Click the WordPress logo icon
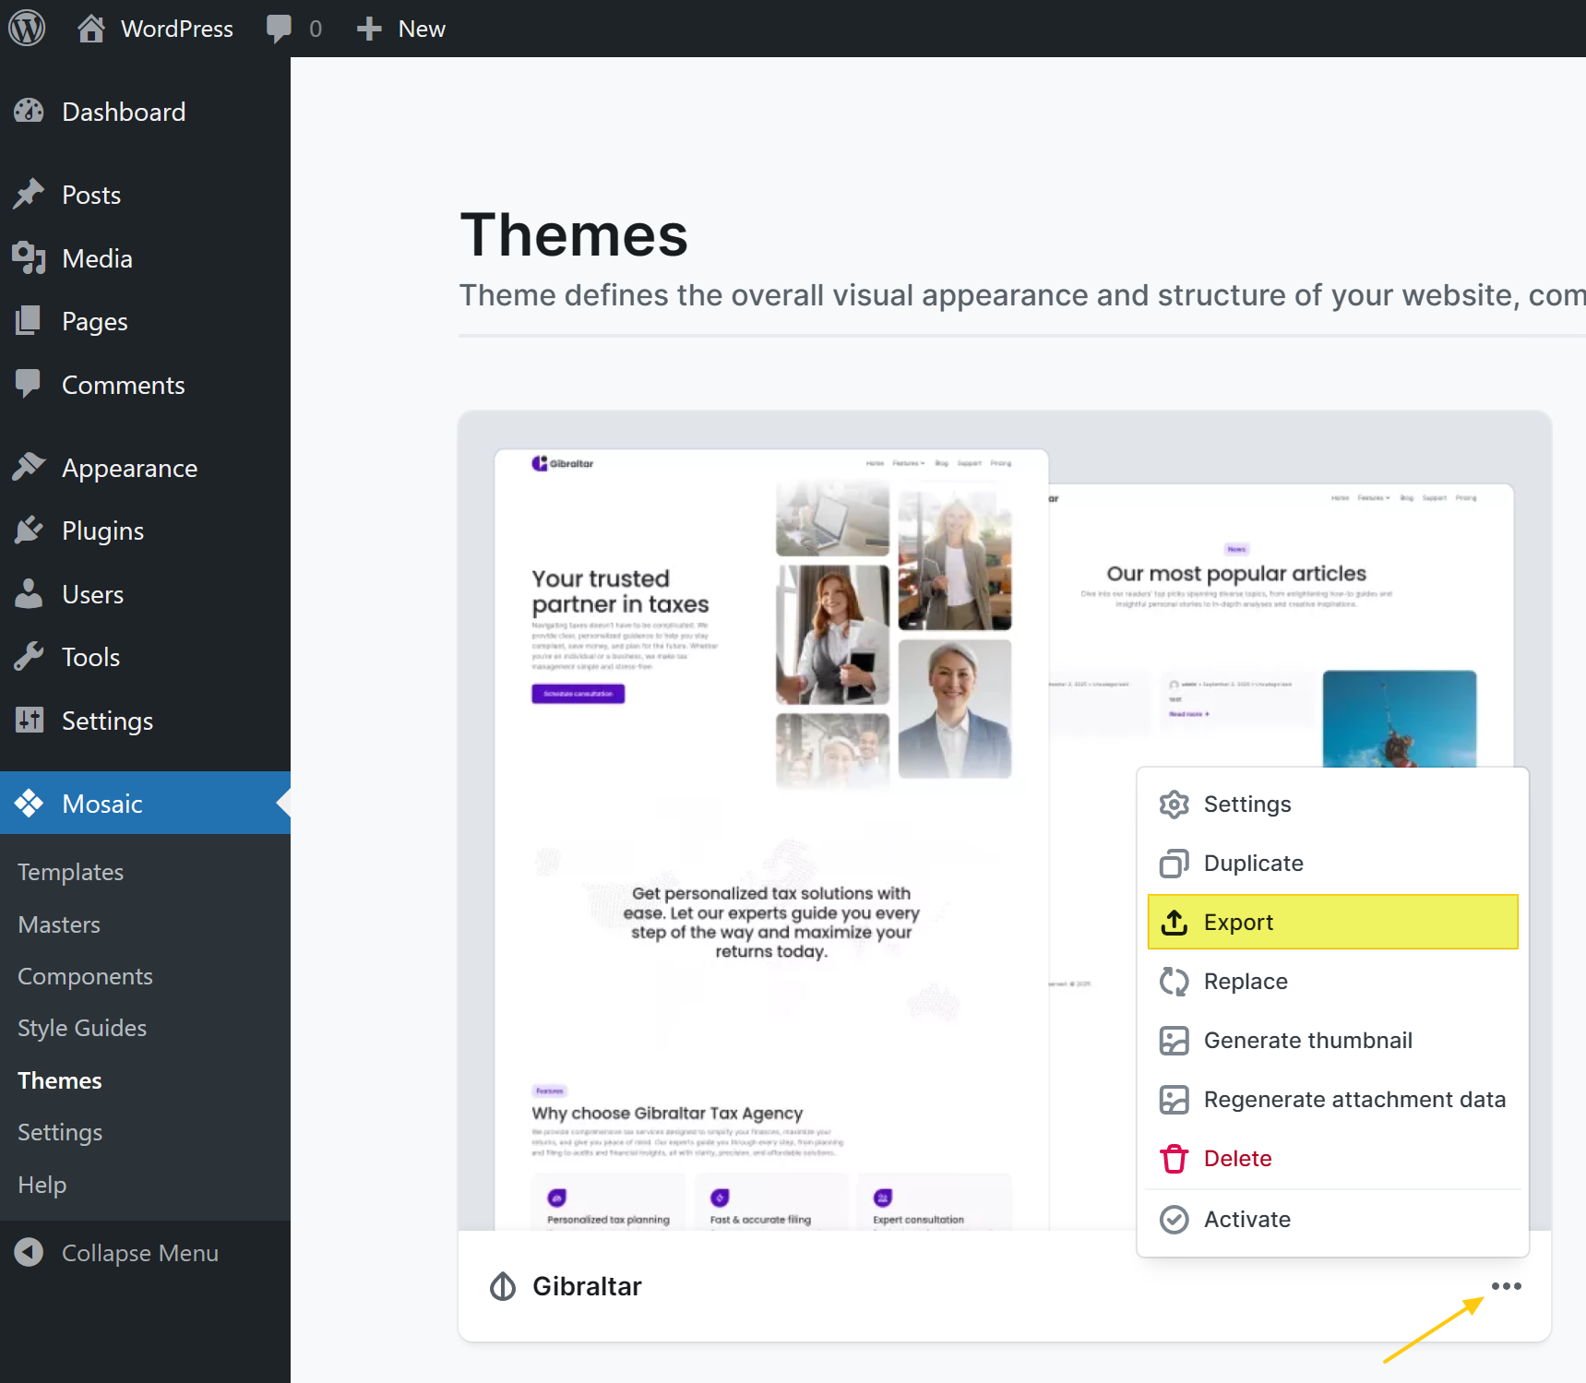This screenshot has width=1586, height=1383. (x=27, y=29)
